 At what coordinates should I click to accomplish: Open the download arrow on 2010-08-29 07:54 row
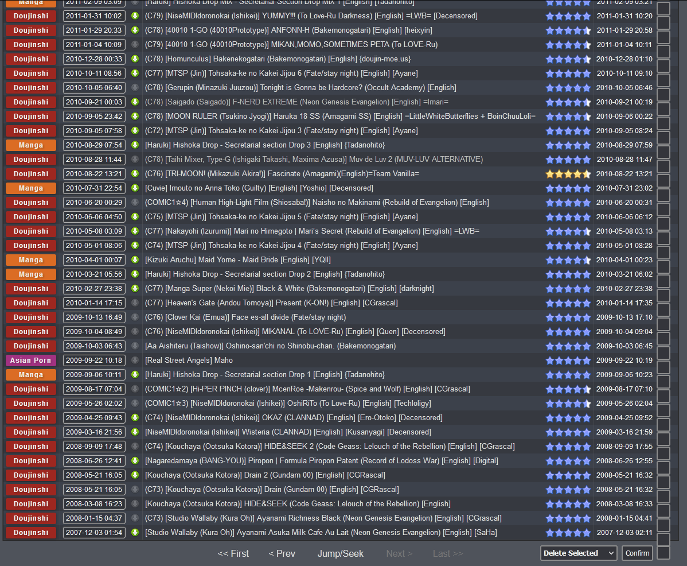pos(135,145)
